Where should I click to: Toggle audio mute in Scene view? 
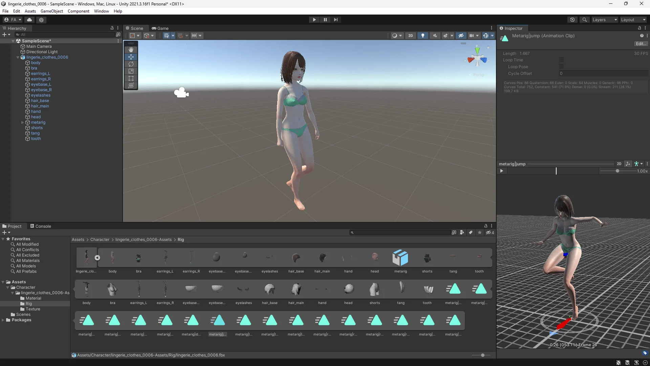(x=435, y=35)
